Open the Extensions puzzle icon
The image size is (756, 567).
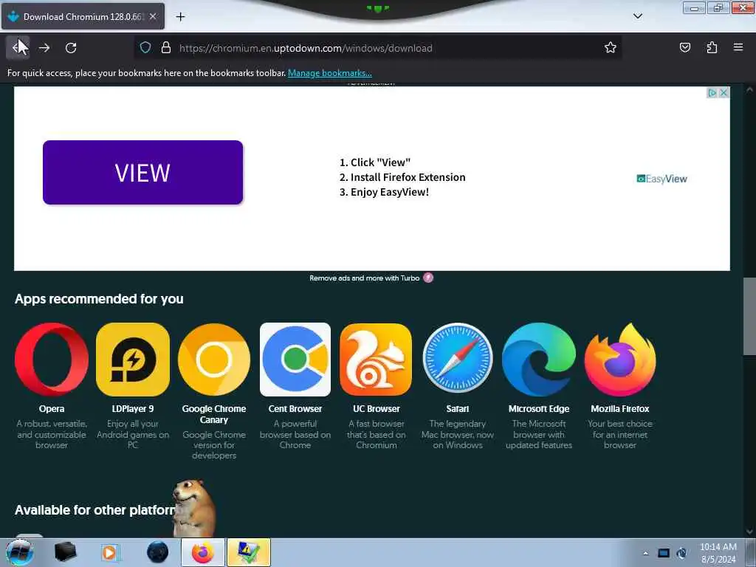click(712, 47)
